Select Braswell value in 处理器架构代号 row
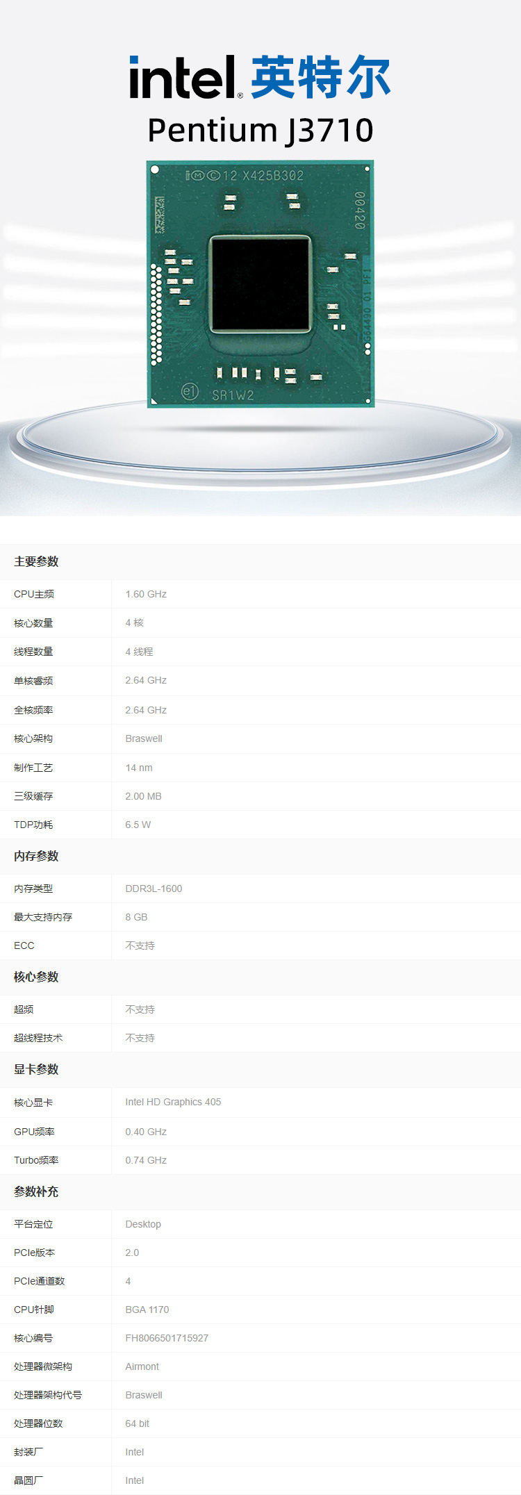The image size is (521, 1495). [x=144, y=1395]
